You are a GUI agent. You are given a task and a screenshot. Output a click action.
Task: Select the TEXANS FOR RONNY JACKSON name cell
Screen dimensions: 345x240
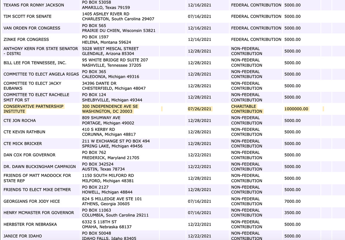tap(34, 5)
